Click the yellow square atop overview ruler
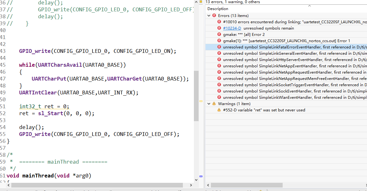The height and width of the screenshot is (191, 367). [201, 2]
